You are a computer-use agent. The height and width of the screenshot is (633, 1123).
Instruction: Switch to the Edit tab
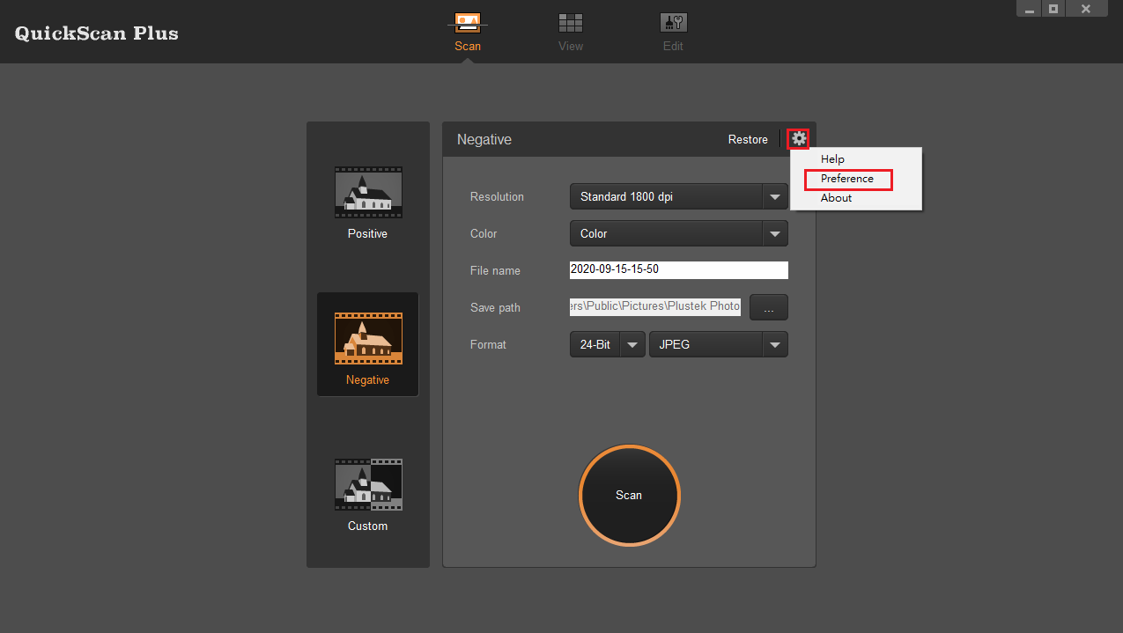673,24
